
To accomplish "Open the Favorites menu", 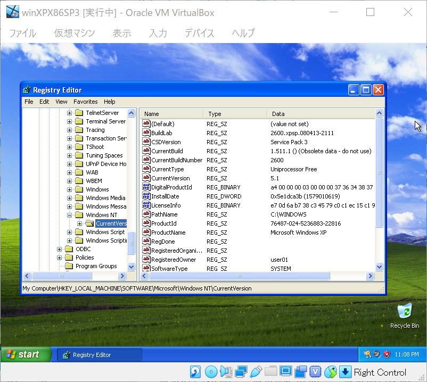I will click(x=86, y=102).
